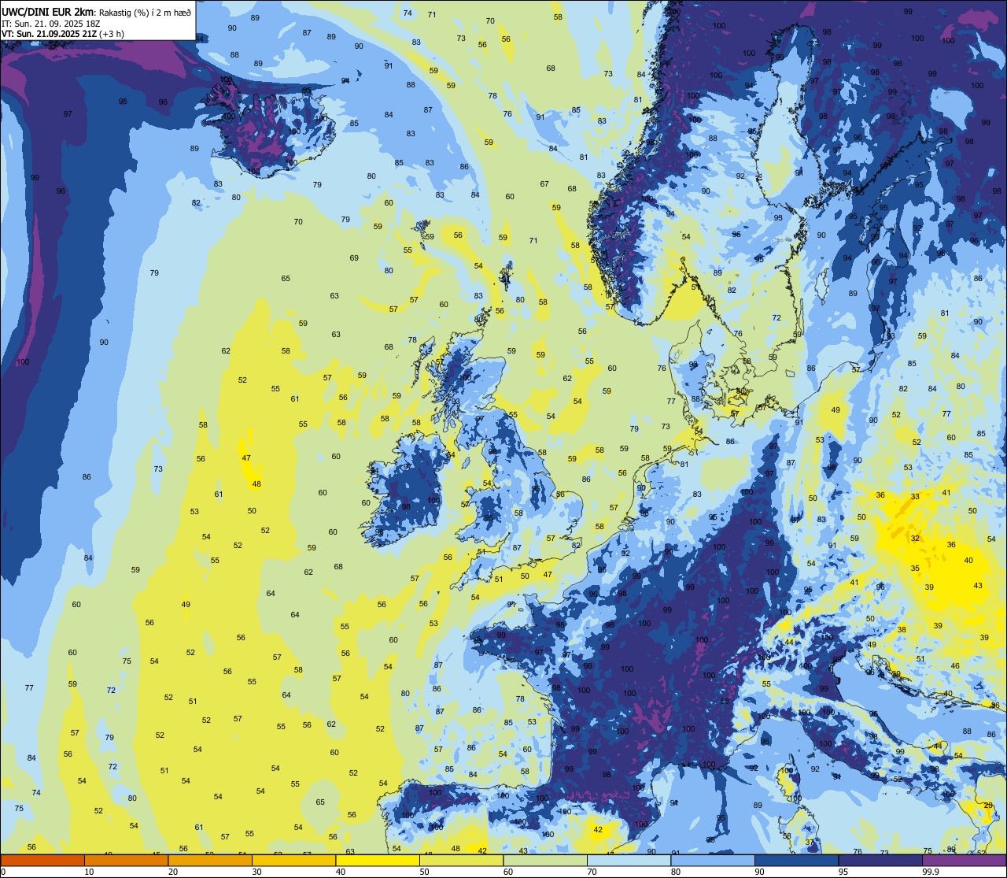The image size is (1007, 878).
Task: Click the legend scale label "30"
Action: pos(256,872)
